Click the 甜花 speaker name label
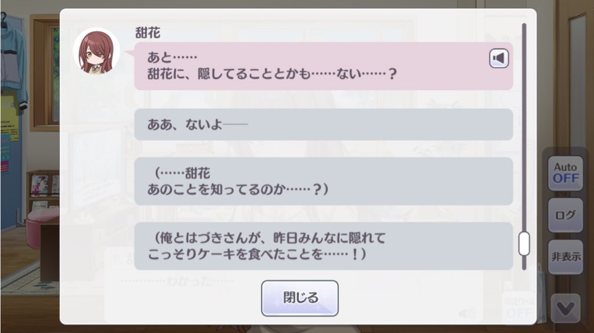Viewport: 594px width, 333px height. 147,33
